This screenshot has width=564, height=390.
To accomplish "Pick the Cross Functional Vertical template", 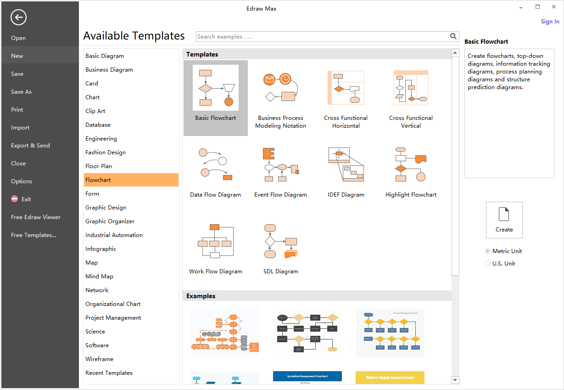I will [411, 98].
